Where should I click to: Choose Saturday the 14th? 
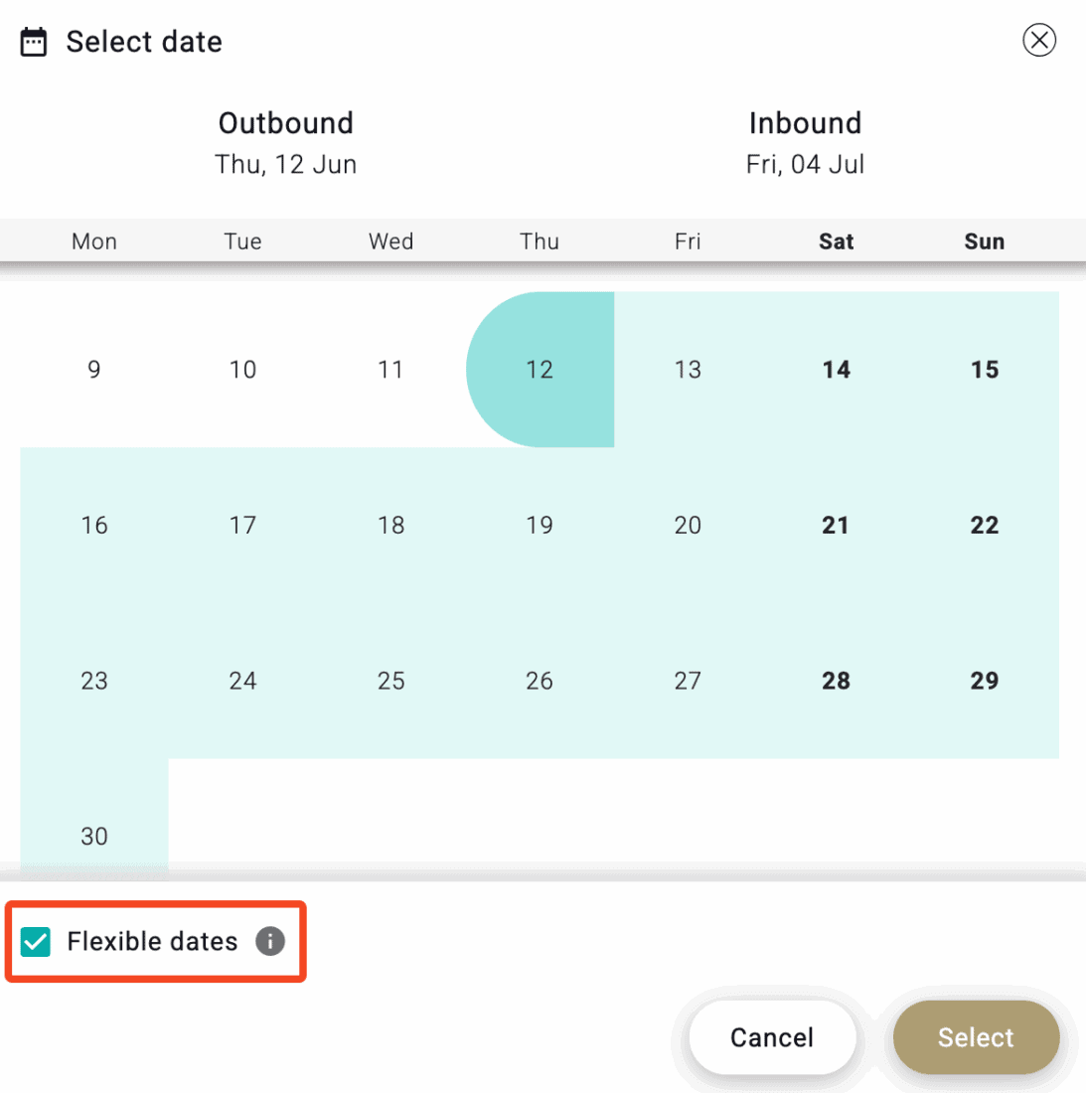(x=836, y=370)
